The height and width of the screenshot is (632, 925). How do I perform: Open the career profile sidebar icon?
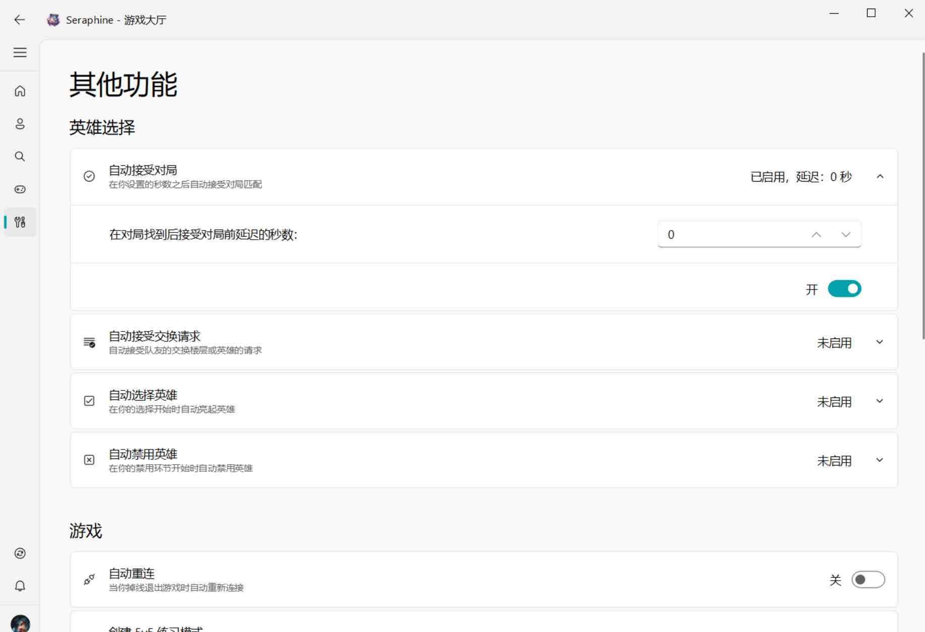pyautogui.click(x=20, y=124)
